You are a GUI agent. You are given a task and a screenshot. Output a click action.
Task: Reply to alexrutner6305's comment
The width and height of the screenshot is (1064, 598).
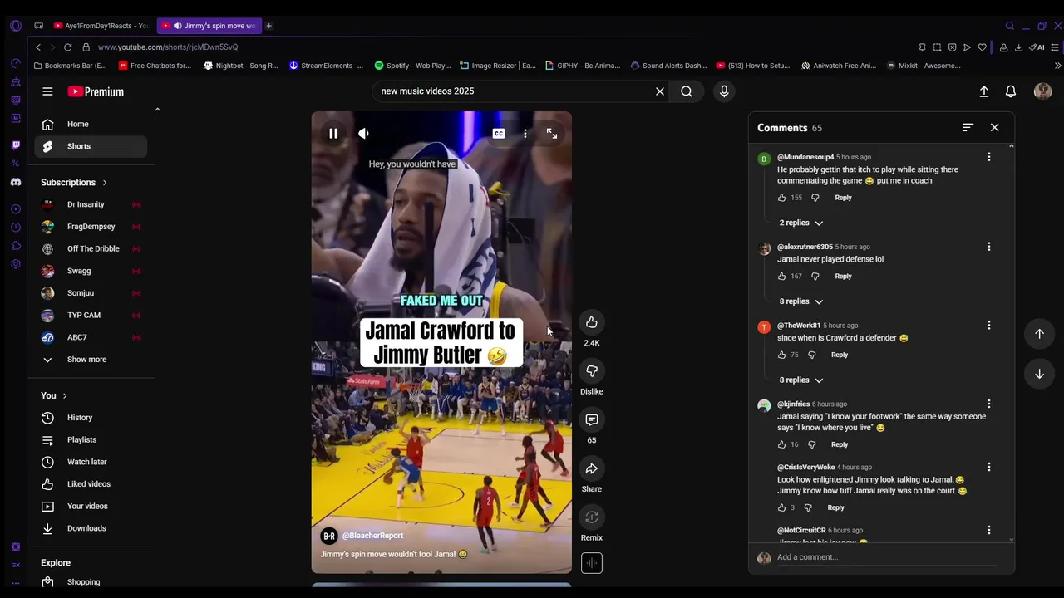(x=843, y=276)
